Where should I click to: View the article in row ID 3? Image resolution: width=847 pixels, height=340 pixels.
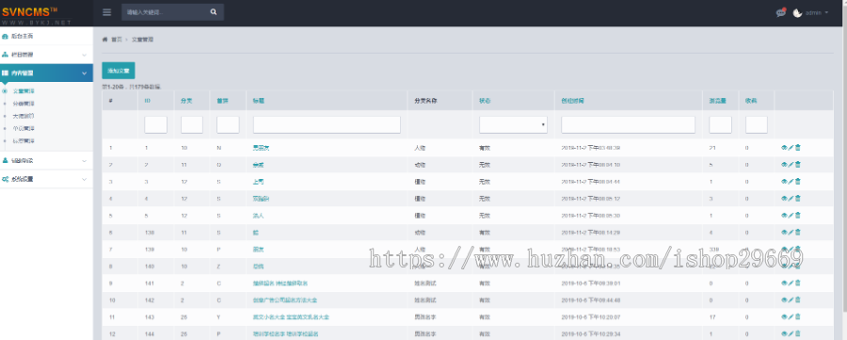pyautogui.click(x=784, y=181)
